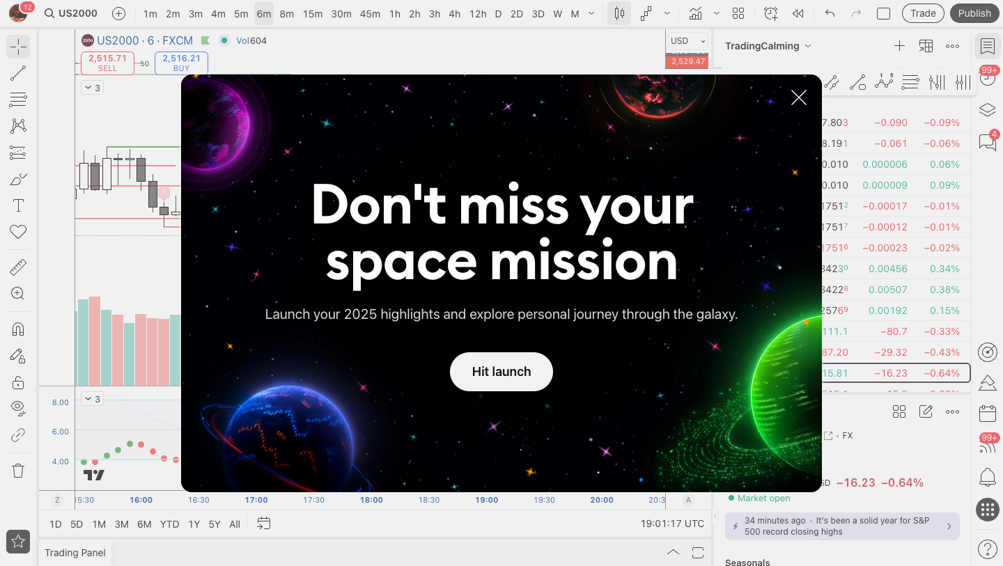This screenshot has height=566, width=1003.
Task: Open the chats panel with 4 badge
Action: pos(987,142)
